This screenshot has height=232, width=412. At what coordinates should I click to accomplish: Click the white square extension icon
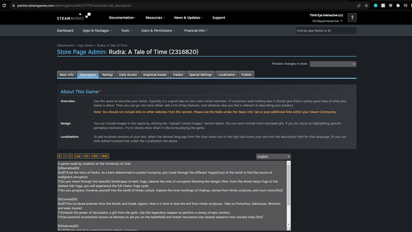(383, 6)
